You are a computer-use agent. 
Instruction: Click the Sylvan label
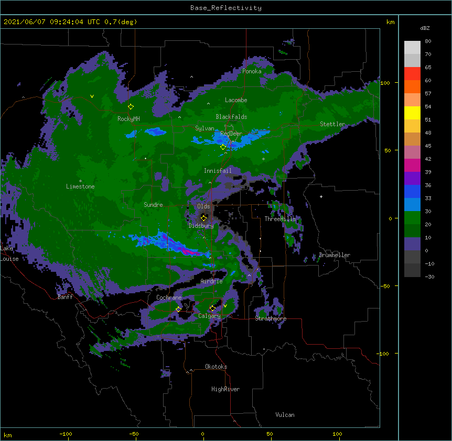205,128
